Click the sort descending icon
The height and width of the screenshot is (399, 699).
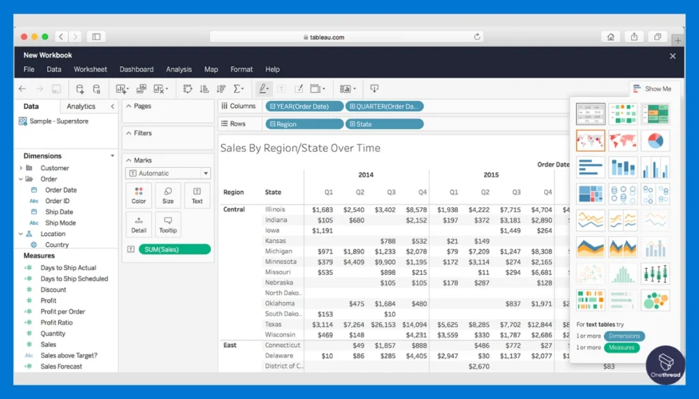click(x=220, y=89)
